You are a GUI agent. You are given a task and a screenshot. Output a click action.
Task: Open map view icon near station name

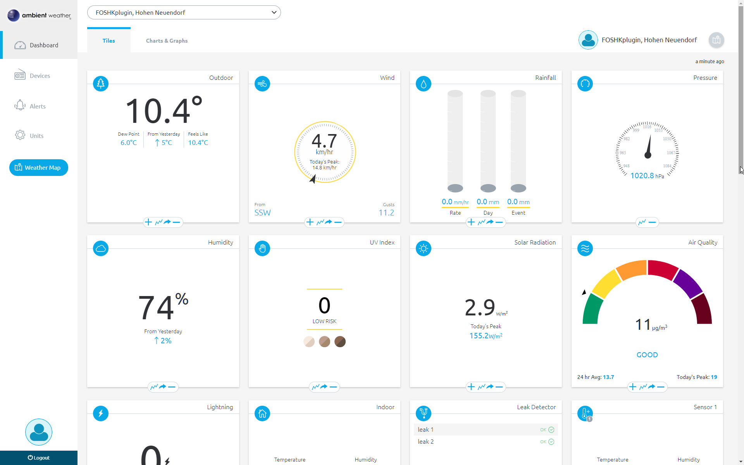[x=716, y=40]
